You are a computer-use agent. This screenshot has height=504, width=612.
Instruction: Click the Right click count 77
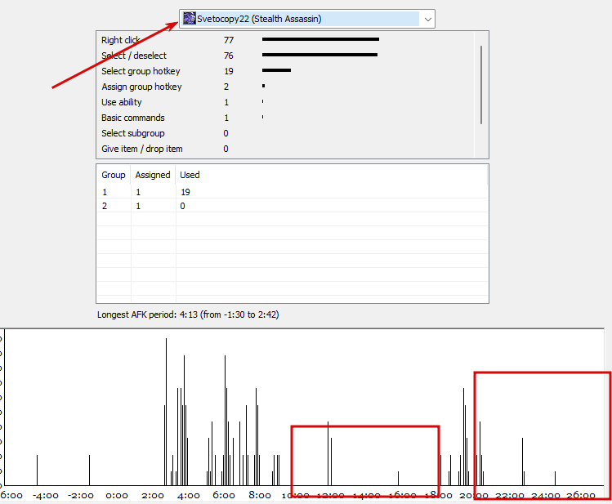[x=229, y=40]
